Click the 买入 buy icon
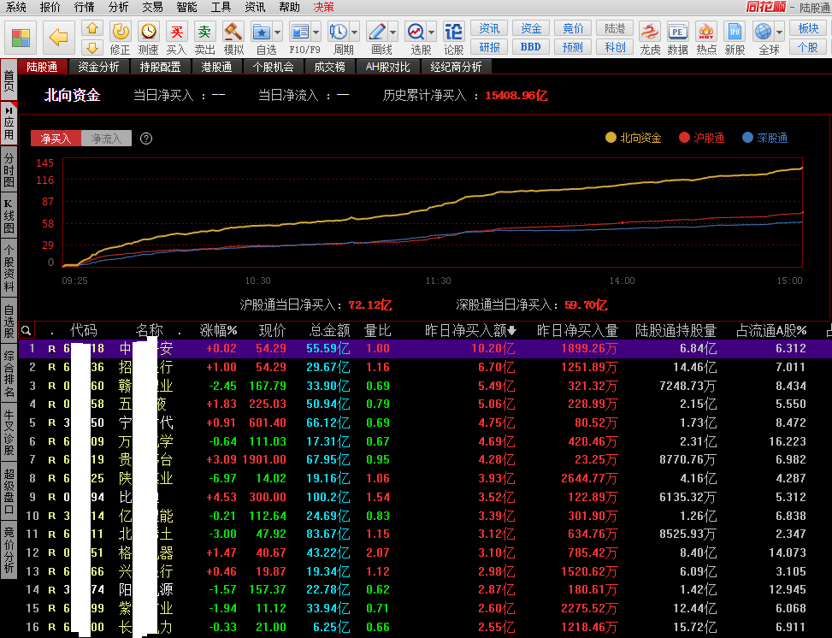 177,38
